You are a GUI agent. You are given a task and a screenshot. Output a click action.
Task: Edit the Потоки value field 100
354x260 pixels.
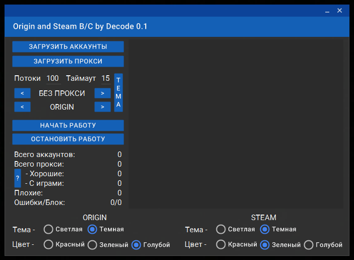point(53,78)
